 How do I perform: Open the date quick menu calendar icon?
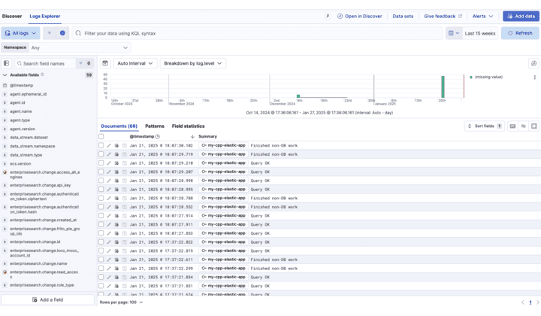tap(453, 33)
